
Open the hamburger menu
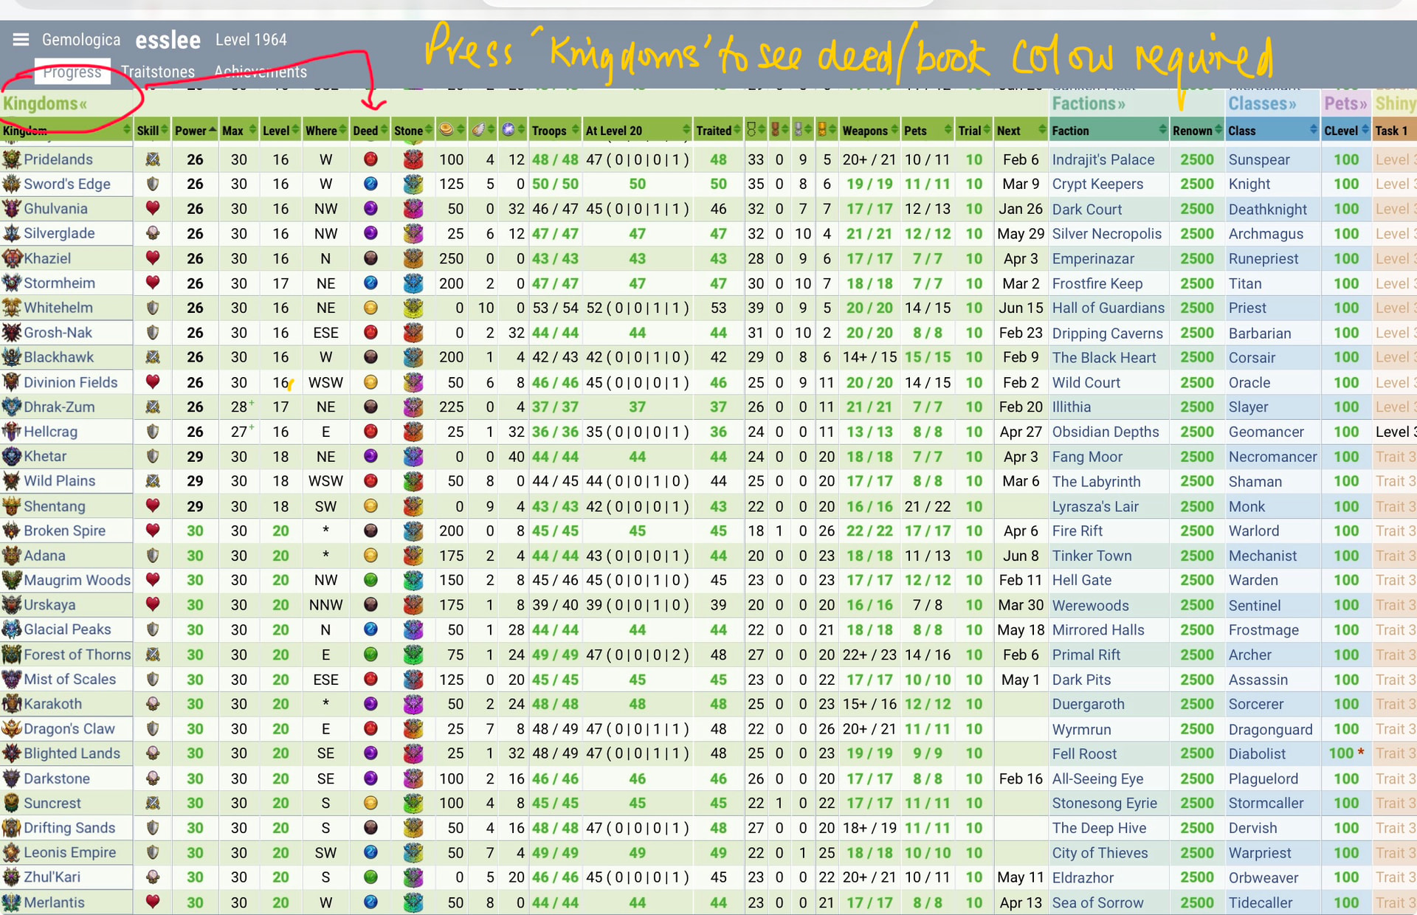pos(21,39)
